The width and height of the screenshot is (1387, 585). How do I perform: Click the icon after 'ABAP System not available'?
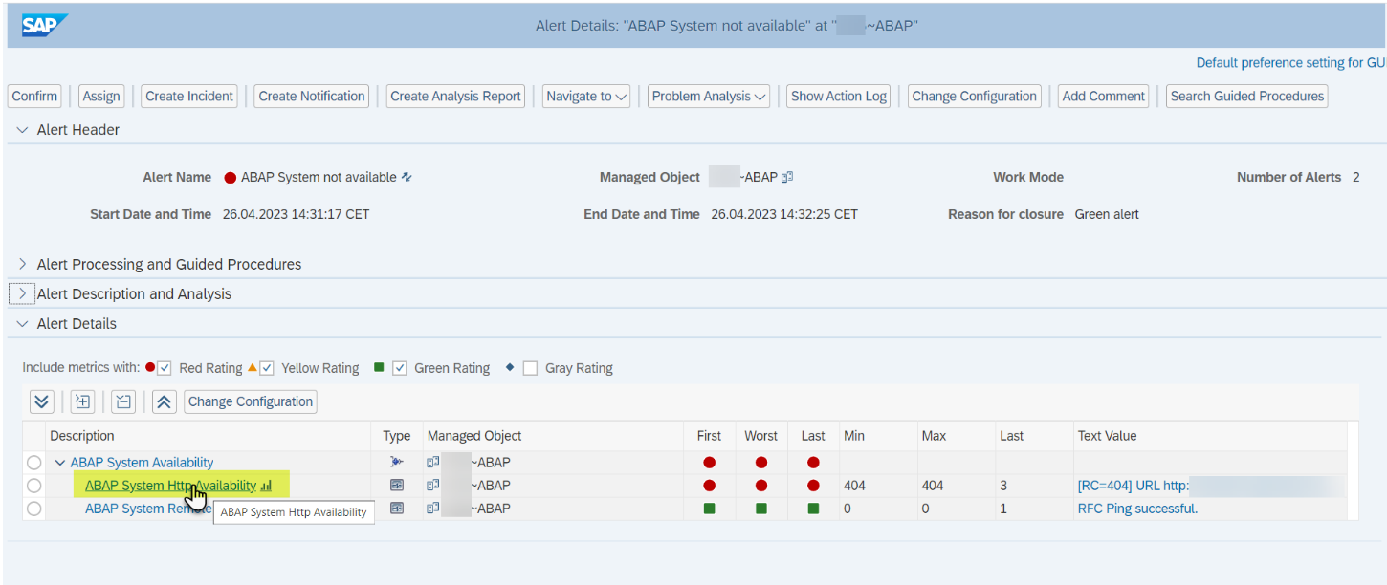coord(407,177)
